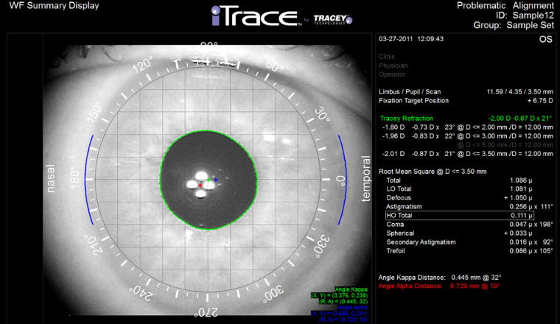Viewport: 560px width, 324px height.
Task: Click the 330° angle marker
Action: 321,244
